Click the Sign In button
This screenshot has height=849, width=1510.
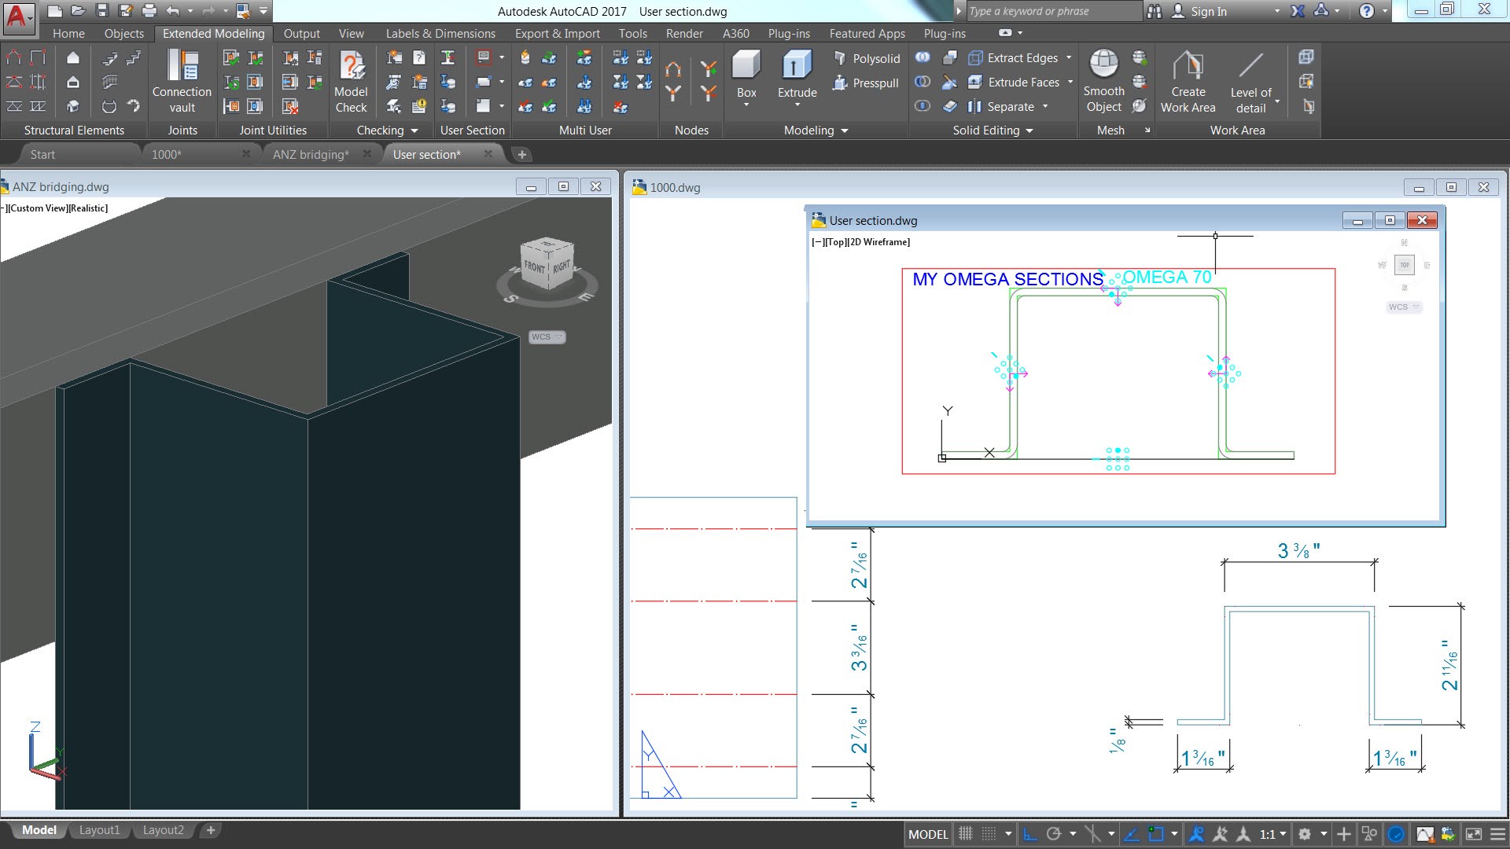click(1210, 11)
